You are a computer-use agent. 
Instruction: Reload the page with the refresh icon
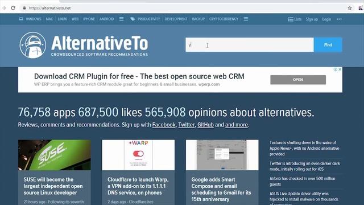(13, 8)
